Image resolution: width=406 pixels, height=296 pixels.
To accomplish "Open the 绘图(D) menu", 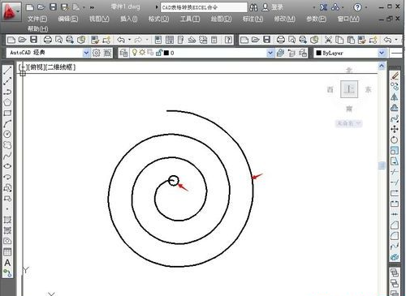I will (x=222, y=19).
